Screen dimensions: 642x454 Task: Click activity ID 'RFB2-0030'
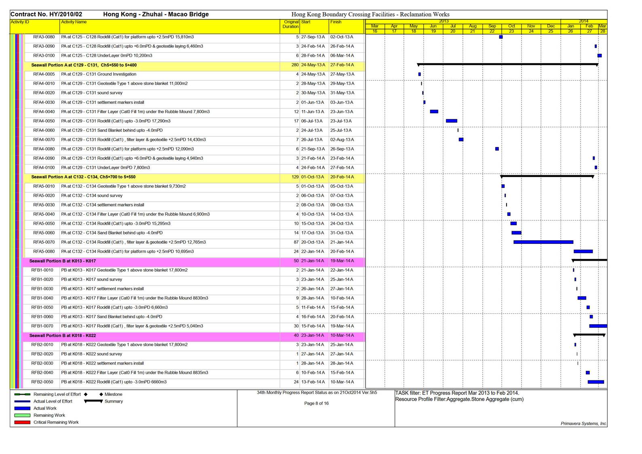pos(42,363)
